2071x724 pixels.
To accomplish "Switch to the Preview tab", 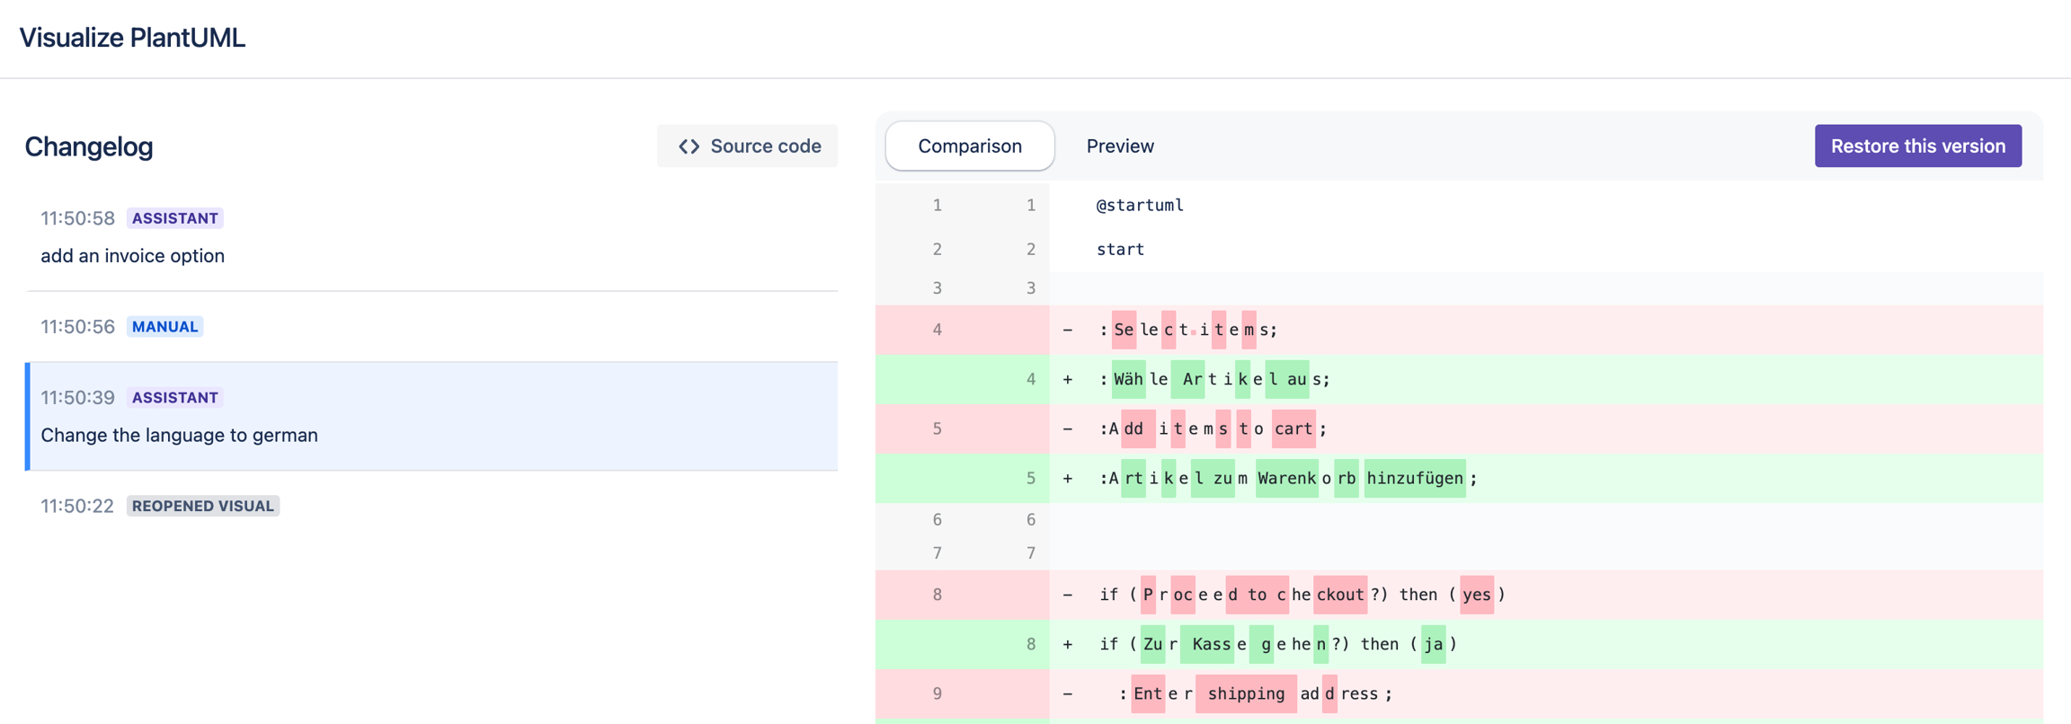I will pos(1119,146).
